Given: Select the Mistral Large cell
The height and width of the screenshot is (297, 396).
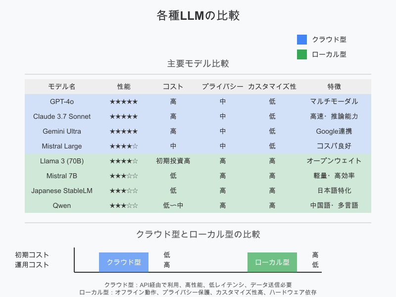Looking at the screenshot, I should (62, 146).
